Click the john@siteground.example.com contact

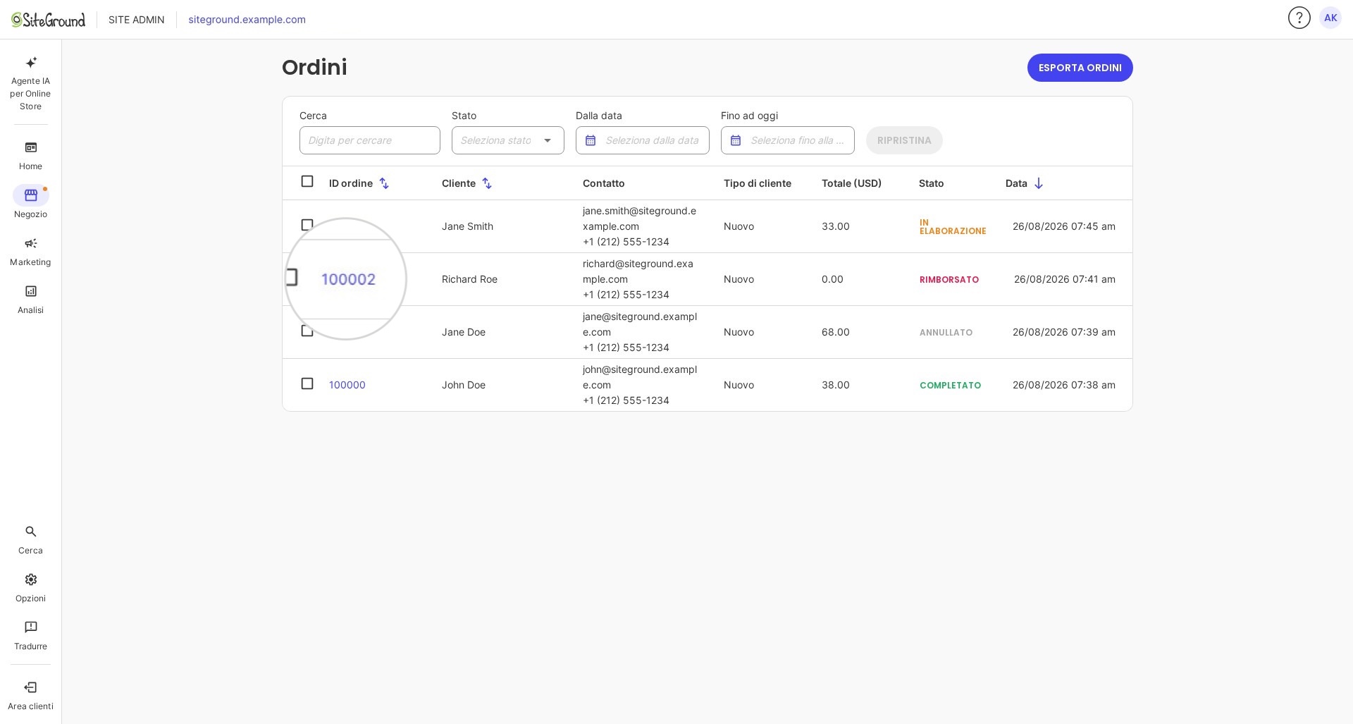click(640, 377)
